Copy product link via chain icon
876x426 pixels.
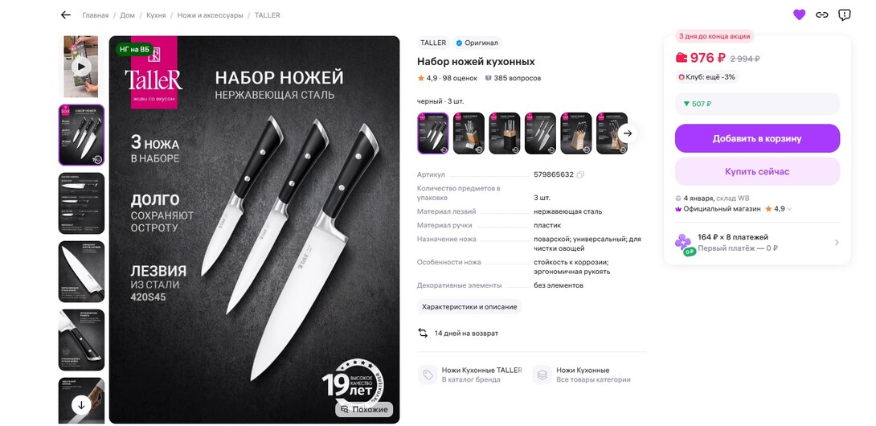coord(821,15)
